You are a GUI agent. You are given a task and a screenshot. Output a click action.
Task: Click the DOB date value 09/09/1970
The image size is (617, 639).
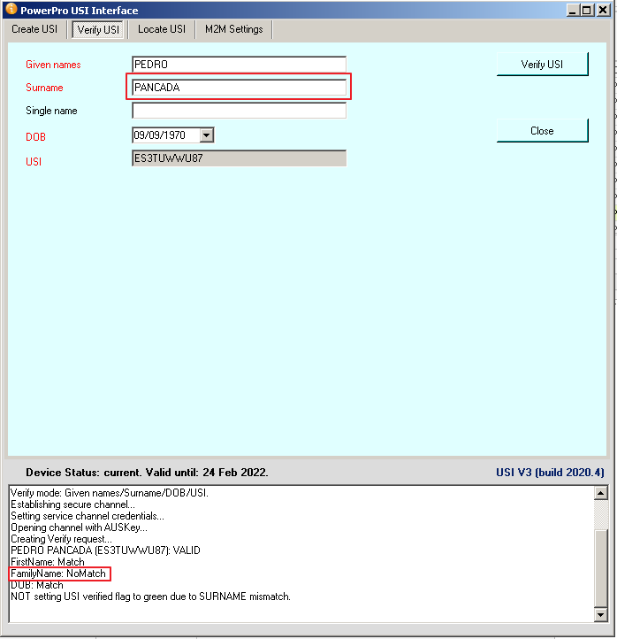click(x=159, y=135)
